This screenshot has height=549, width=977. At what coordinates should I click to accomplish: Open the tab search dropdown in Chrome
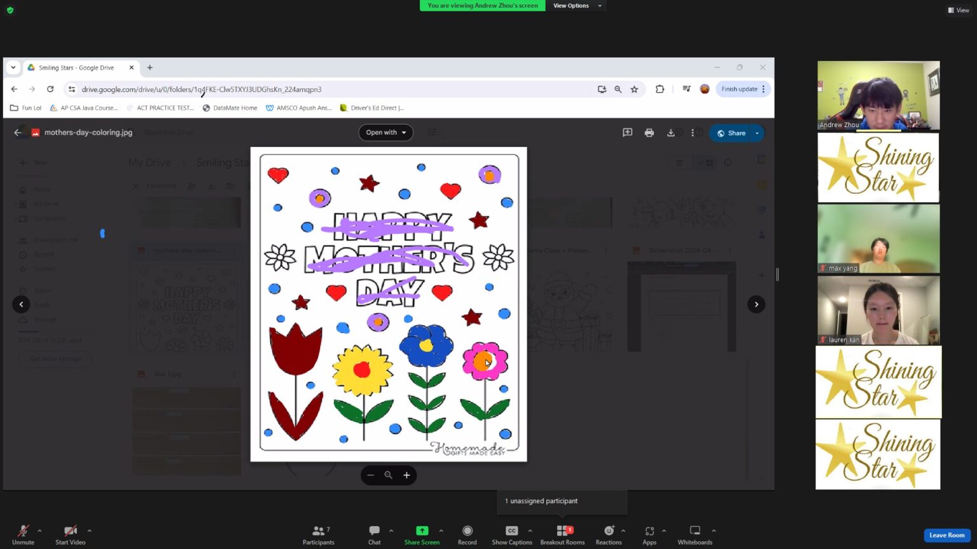pos(13,67)
